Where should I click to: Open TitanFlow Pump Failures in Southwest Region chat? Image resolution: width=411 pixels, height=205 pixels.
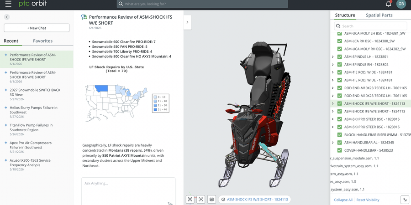[37, 129]
